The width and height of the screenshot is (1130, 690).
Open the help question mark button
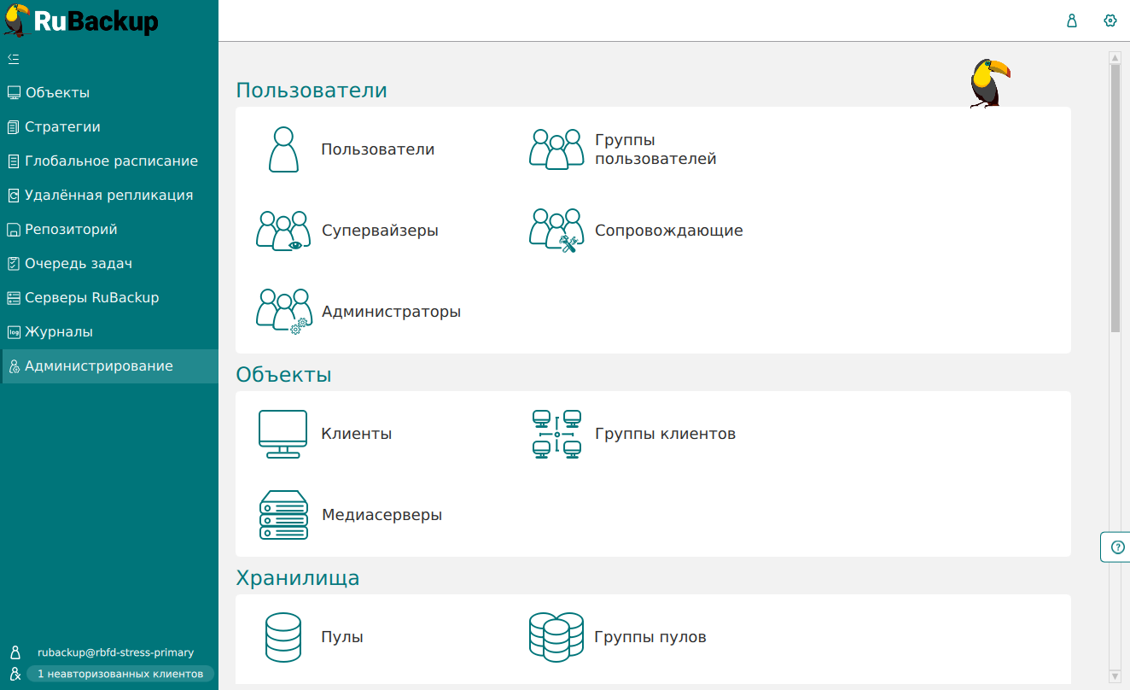click(x=1118, y=547)
